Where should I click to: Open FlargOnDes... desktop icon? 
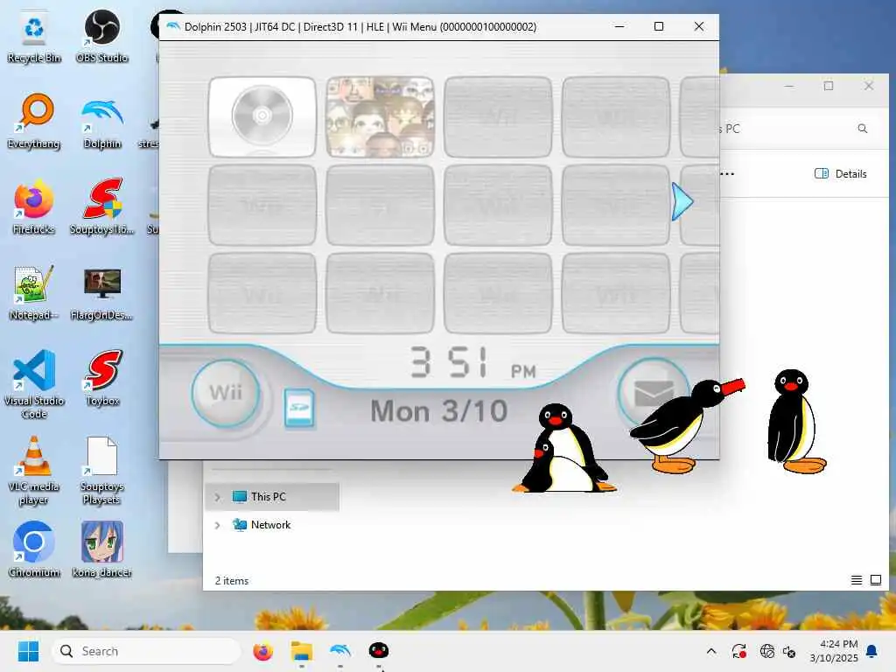[102, 293]
